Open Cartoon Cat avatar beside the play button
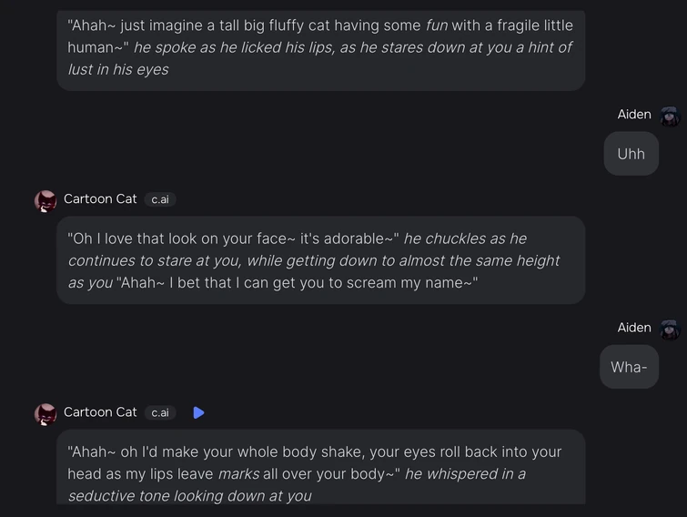Image resolution: width=687 pixels, height=517 pixels. click(45, 414)
